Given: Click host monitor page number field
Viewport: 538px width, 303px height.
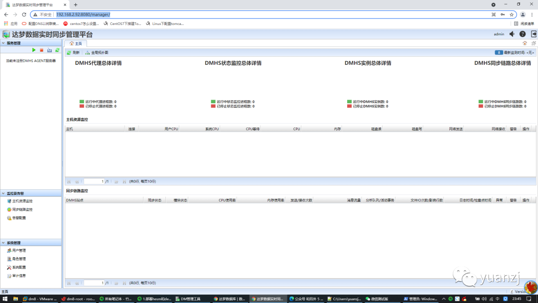Looking at the screenshot, I should coord(94,181).
